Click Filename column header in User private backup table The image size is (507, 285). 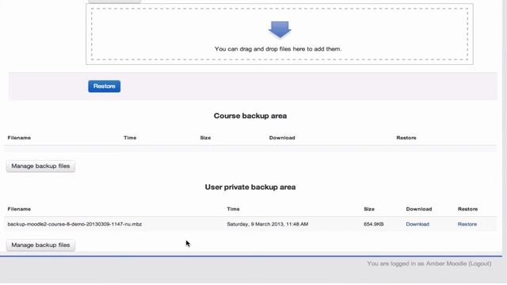pos(19,209)
